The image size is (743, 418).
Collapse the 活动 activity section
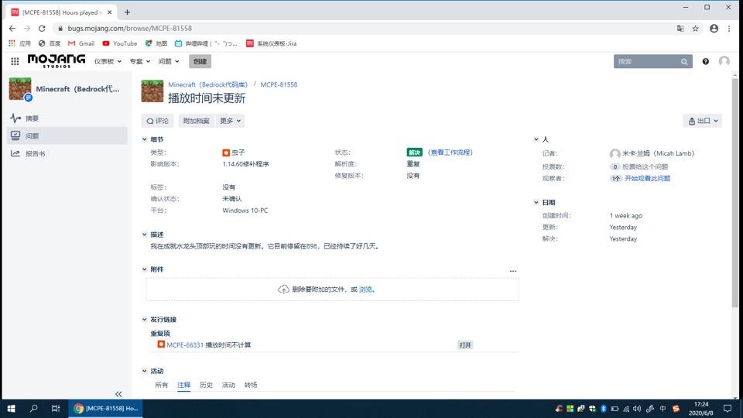pyautogui.click(x=145, y=371)
